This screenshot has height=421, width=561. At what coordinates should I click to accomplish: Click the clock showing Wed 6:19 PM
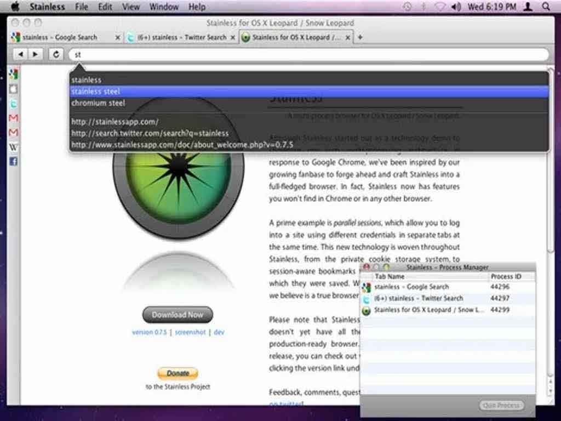point(492,7)
